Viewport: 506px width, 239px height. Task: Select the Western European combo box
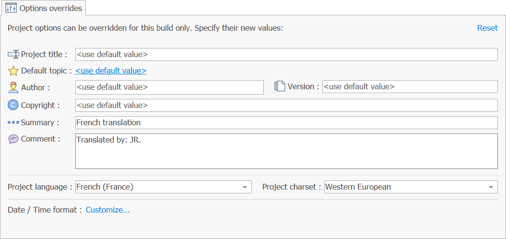411,187
